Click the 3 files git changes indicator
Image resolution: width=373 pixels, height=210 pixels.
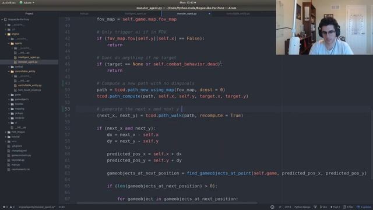click(x=349, y=207)
